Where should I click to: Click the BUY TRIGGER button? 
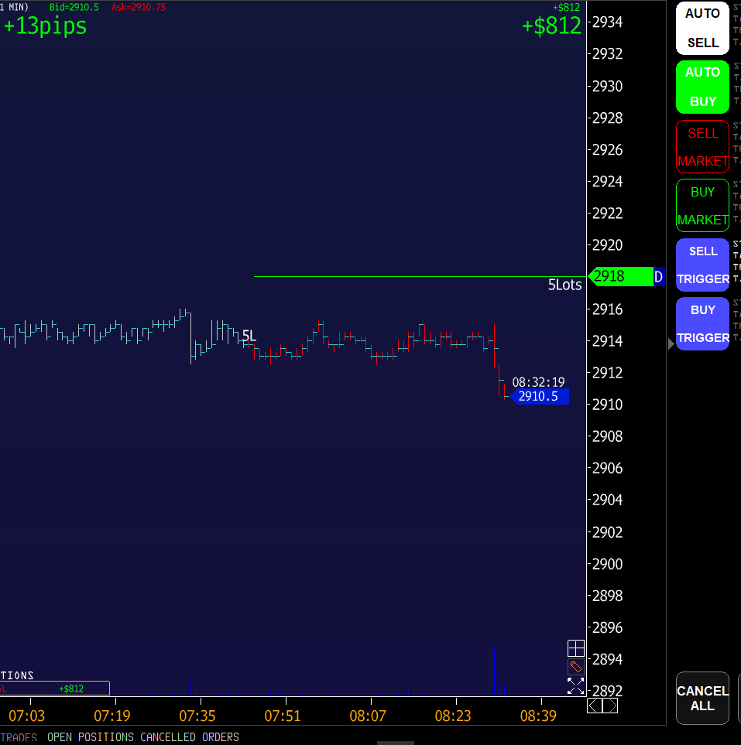coord(702,323)
